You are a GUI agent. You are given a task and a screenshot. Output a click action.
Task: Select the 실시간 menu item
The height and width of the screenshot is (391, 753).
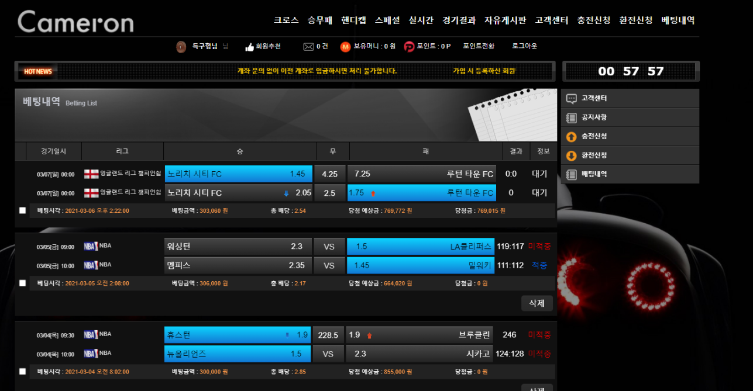coord(421,20)
